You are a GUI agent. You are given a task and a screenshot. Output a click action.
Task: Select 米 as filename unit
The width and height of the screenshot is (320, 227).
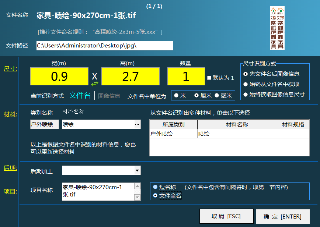[177, 95]
